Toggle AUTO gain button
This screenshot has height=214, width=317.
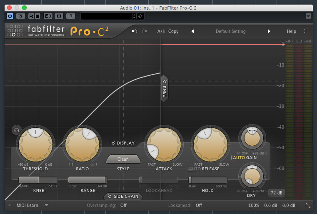pyautogui.click(x=238, y=158)
